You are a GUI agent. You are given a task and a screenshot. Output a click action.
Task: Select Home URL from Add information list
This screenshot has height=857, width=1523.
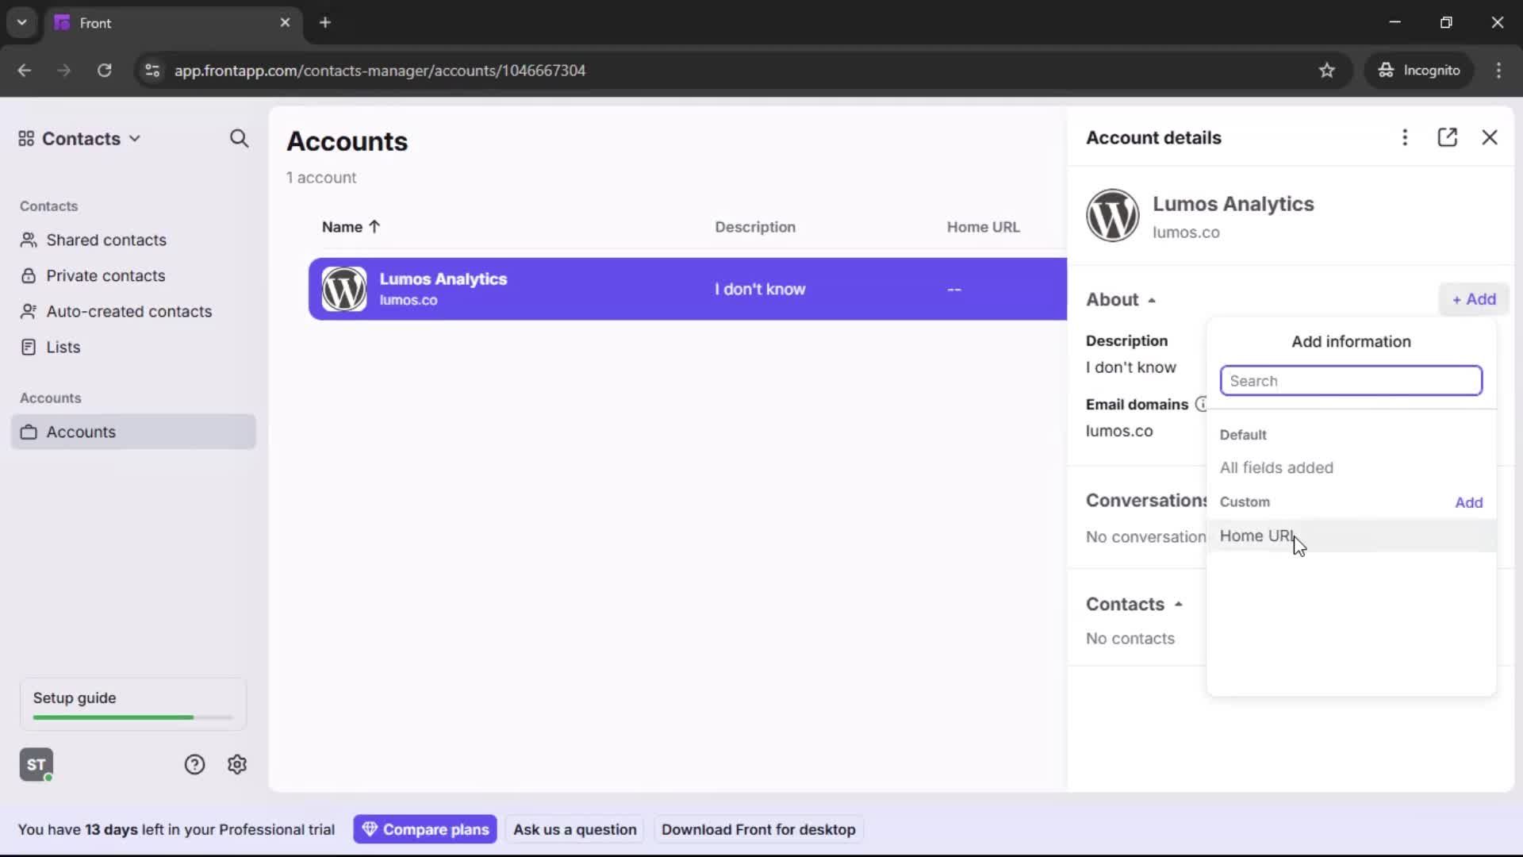pyautogui.click(x=1257, y=536)
